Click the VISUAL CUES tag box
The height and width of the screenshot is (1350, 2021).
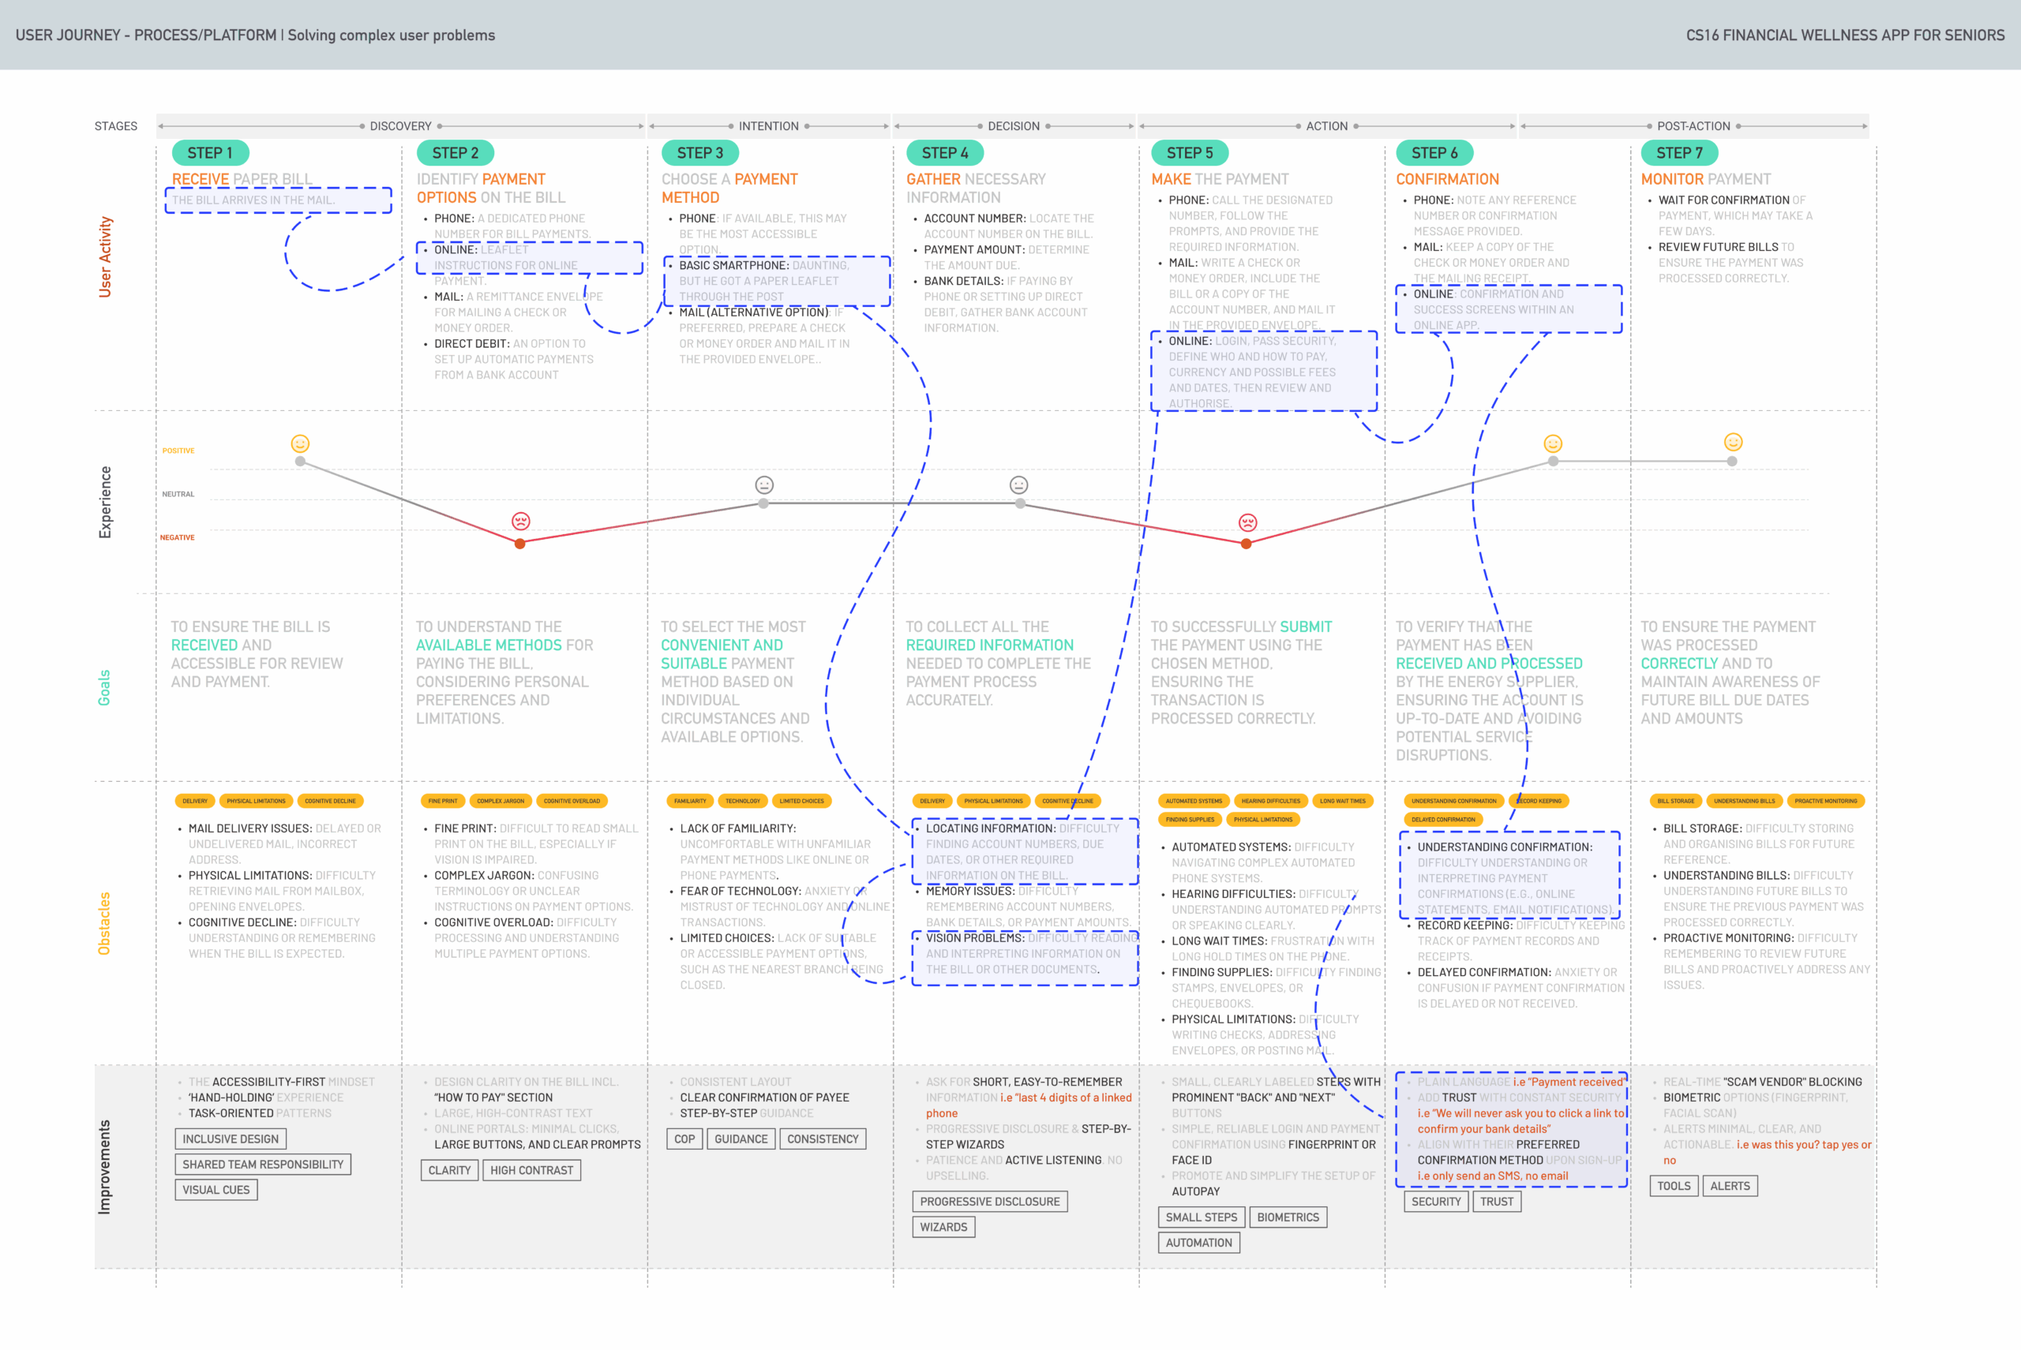point(216,1190)
